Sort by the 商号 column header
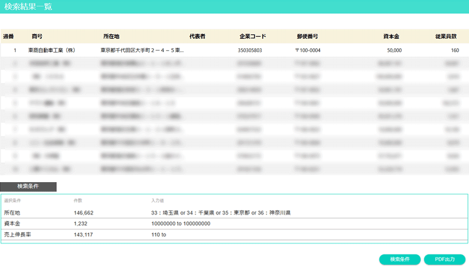The height and width of the screenshot is (269, 469). [37, 37]
